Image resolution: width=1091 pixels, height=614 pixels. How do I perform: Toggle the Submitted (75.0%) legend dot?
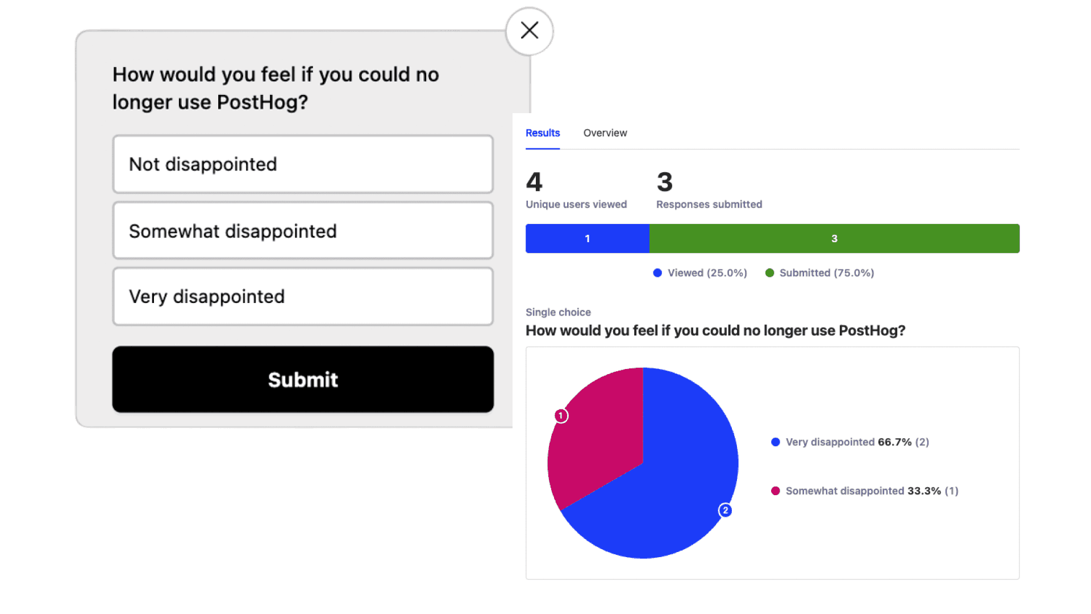click(x=769, y=273)
